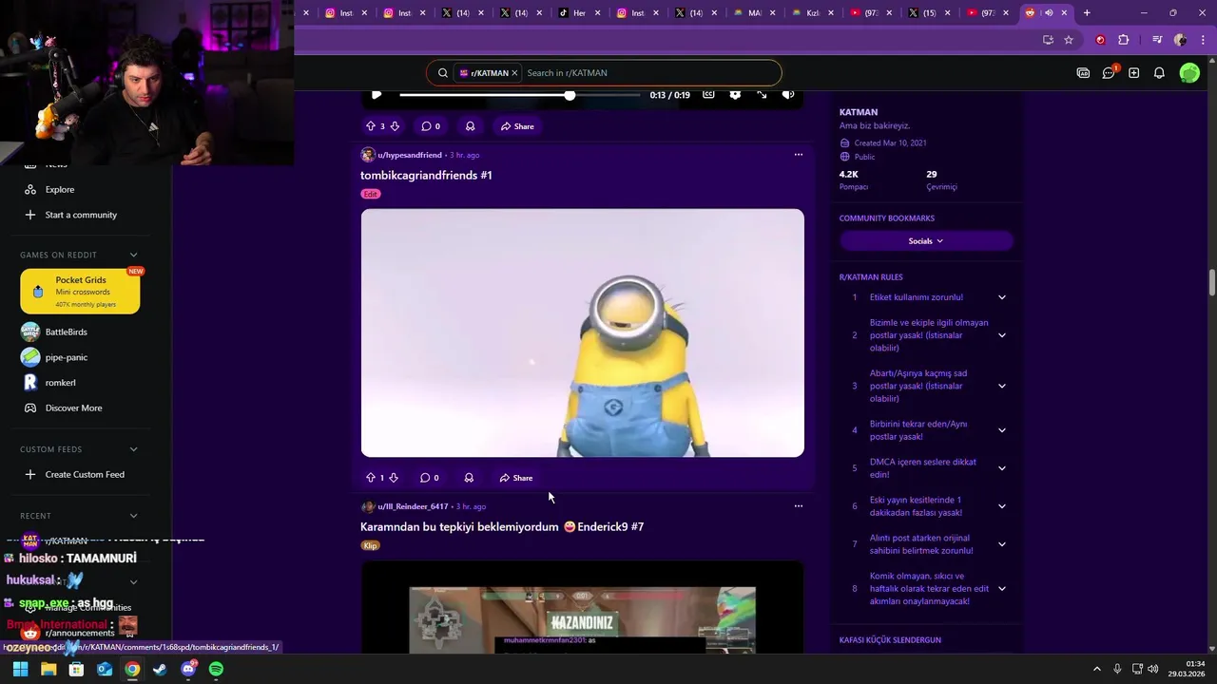Open comments on the top video post

pyautogui.click(x=431, y=126)
